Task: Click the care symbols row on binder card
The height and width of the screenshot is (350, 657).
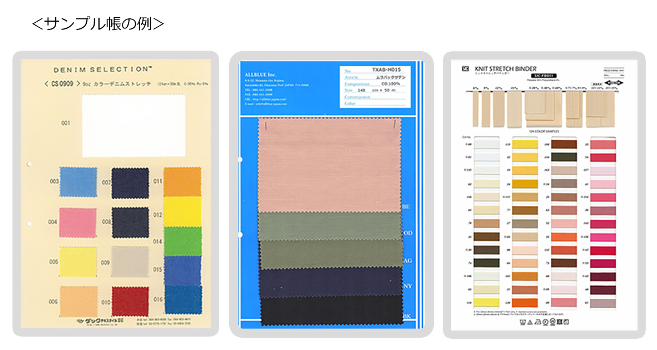Action: pyautogui.click(x=544, y=322)
